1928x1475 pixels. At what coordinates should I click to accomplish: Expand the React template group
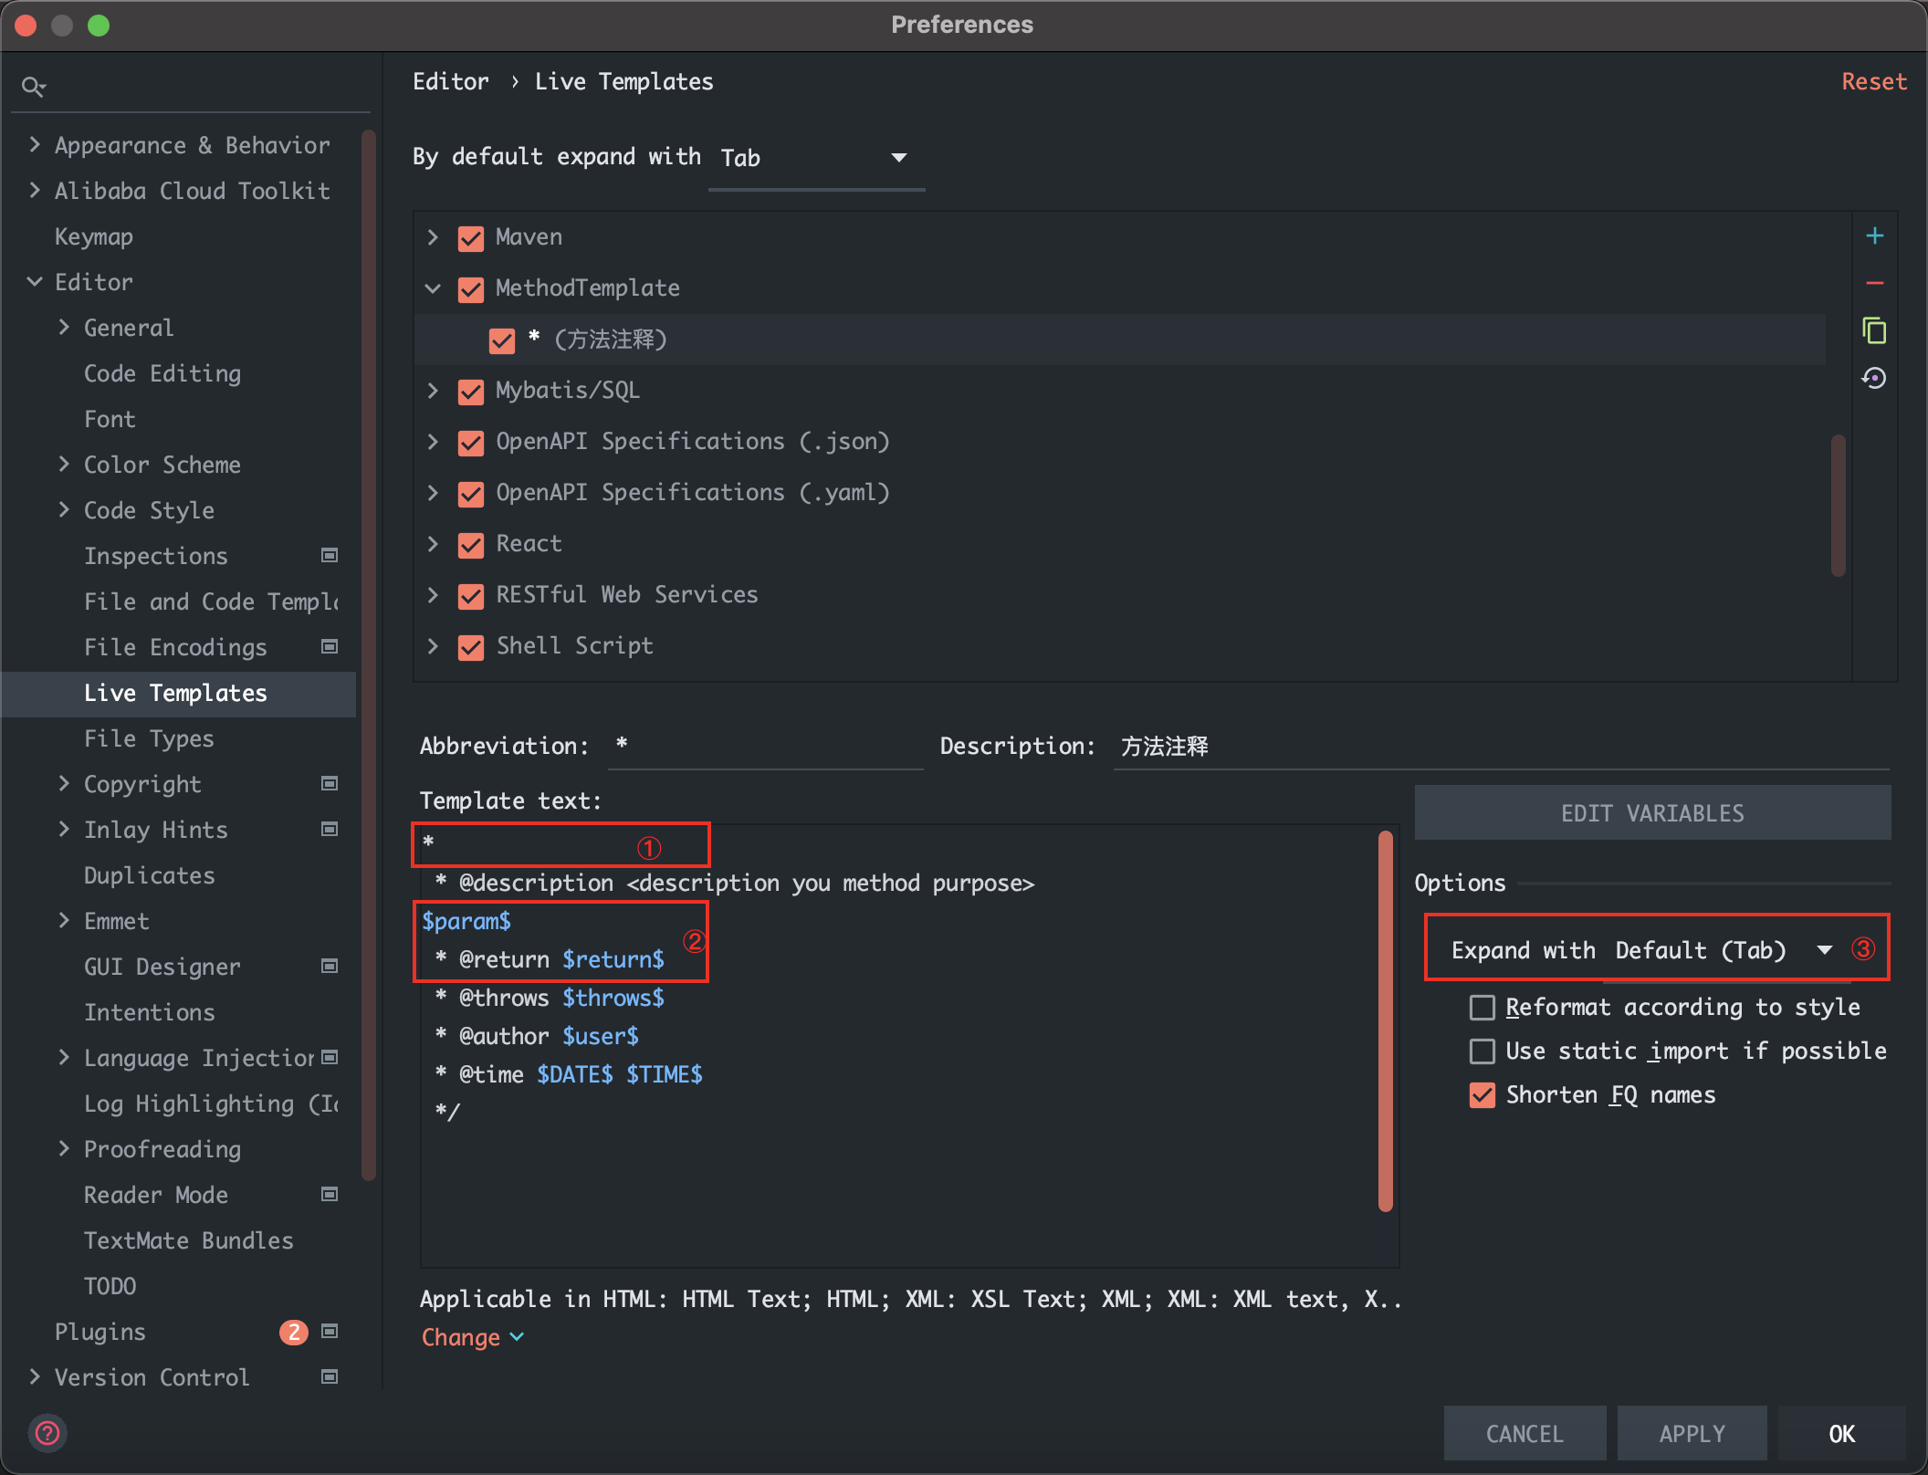point(434,544)
